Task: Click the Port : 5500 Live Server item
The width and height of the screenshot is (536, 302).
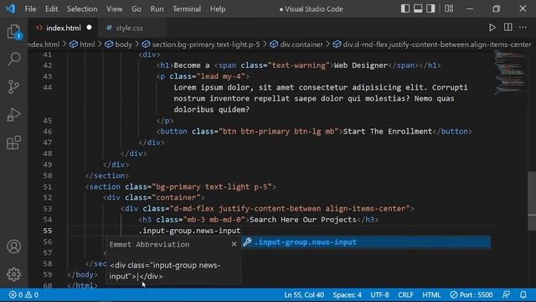Action: 472,294
